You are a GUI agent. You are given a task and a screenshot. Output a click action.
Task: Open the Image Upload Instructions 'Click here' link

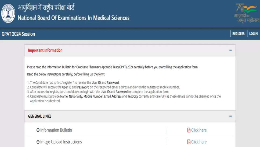point(199,142)
